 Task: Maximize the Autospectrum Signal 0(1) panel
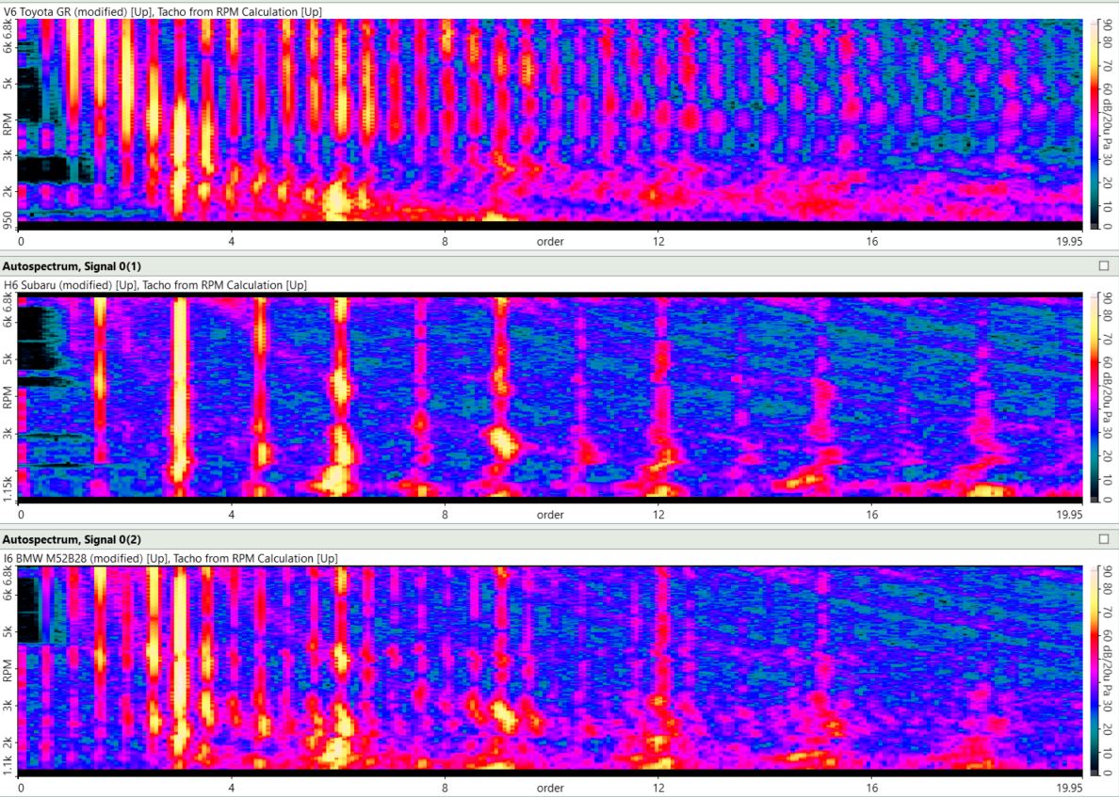point(1104,266)
